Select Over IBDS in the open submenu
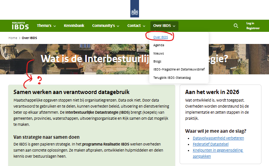This screenshot has width=269, height=166. pyautogui.click(x=161, y=37)
